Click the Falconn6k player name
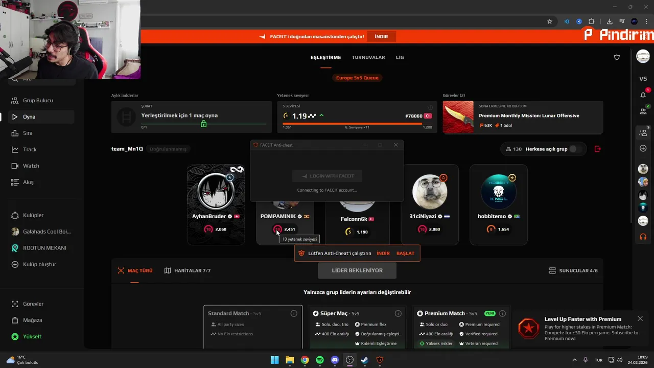 pyautogui.click(x=354, y=219)
